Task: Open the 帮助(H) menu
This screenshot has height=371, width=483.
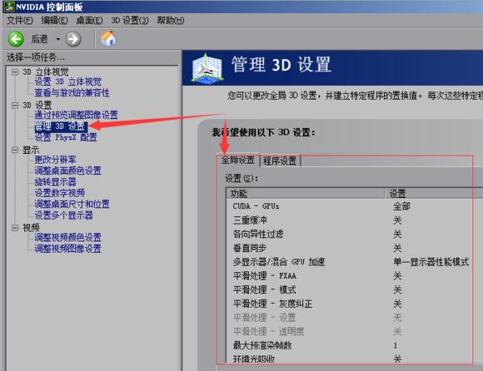Action: (171, 21)
